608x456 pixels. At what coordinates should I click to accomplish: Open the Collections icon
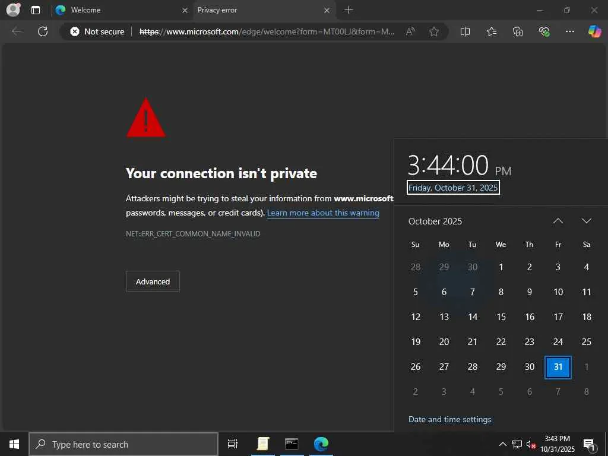pos(518,31)
